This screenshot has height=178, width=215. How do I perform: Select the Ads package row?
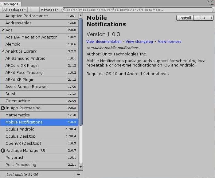pyautogui.click(x=39, y=30)
